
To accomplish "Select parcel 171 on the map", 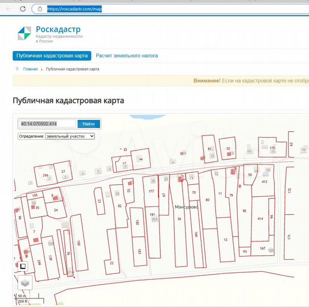I will [x=289, y=237].
